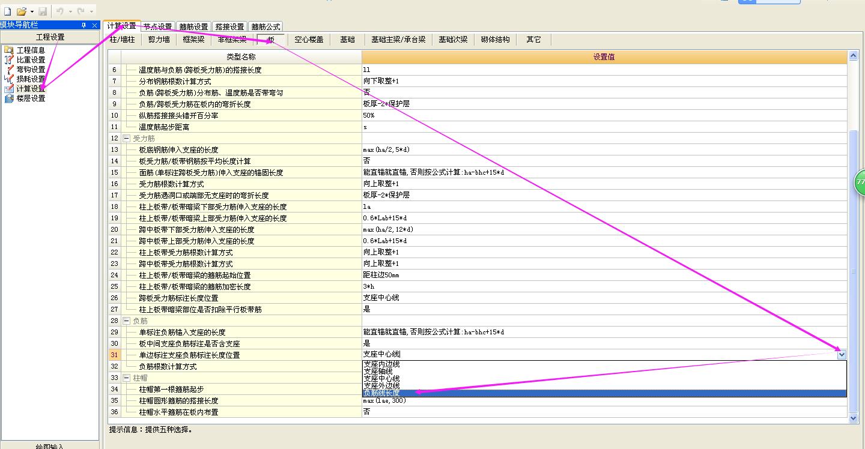Click row number 20 in the table
The height and width of the screenshot is (449, 865).
[x=115, y=229]
